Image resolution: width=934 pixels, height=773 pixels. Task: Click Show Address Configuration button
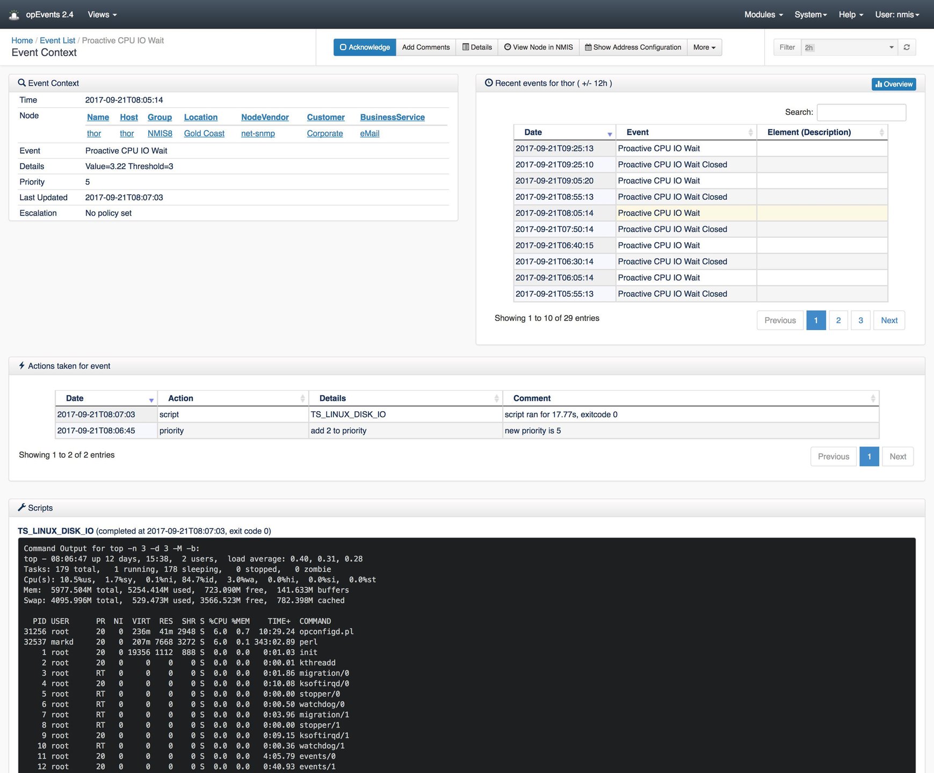tap(633, 47)
